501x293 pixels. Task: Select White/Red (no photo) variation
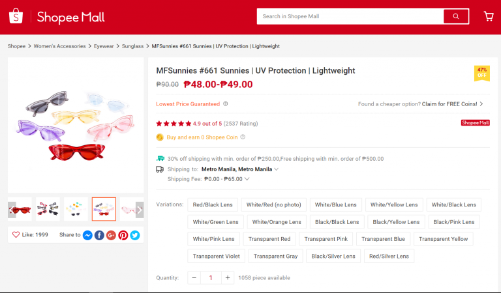click(x=274, y=204)
